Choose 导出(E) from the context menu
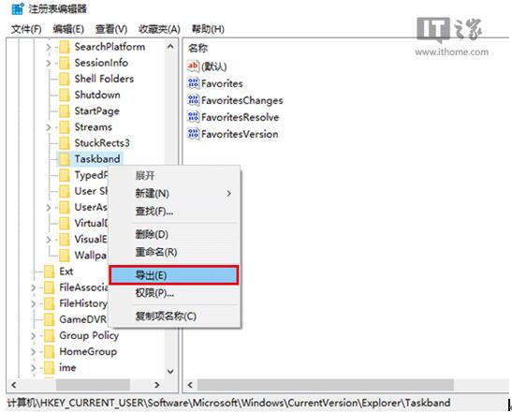Screen dimensions: 512x412 (174, 275)
